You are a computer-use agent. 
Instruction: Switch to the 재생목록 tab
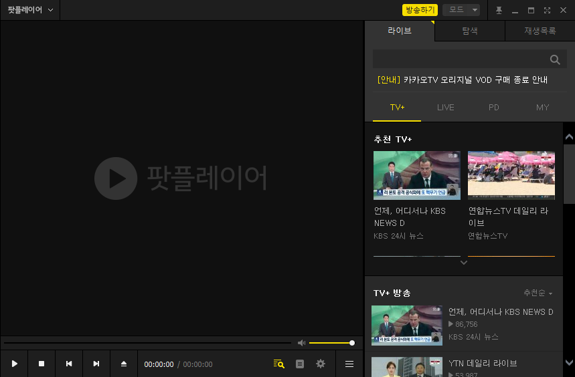coord(540,31)
